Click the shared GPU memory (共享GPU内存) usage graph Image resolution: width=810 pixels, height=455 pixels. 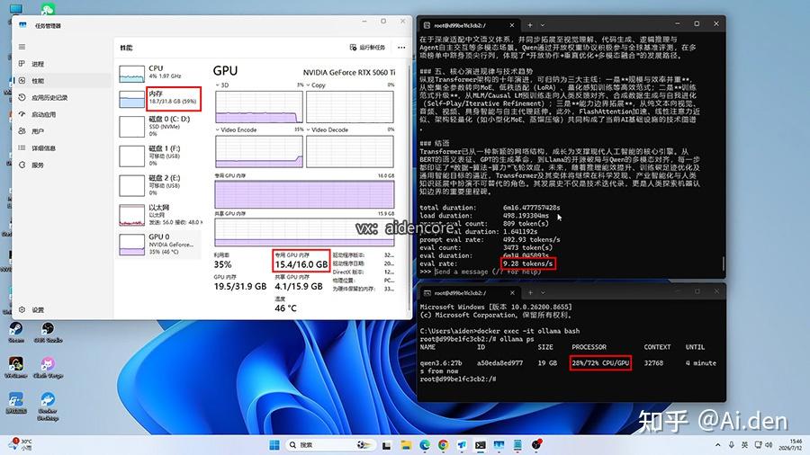click(304, 232)
